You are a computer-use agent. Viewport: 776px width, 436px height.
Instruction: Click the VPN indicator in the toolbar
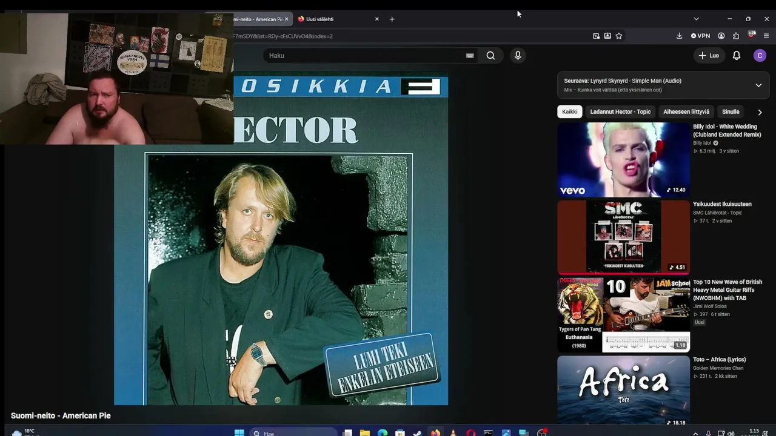pos(700,36)
